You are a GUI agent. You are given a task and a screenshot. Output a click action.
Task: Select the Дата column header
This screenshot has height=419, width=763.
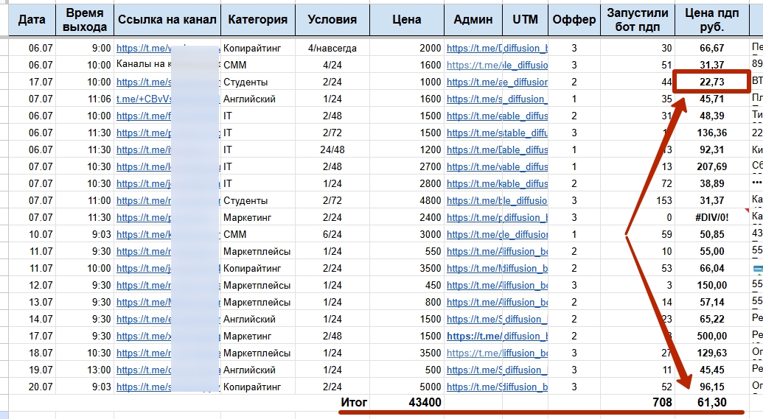tap(32, 19)
